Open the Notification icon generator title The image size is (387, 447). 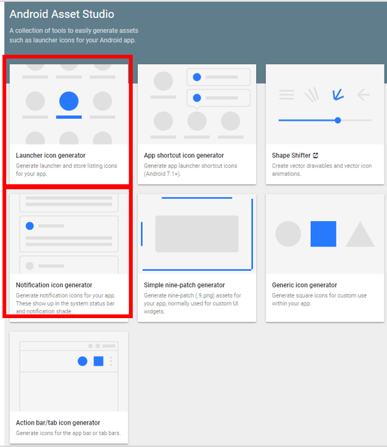54,285
